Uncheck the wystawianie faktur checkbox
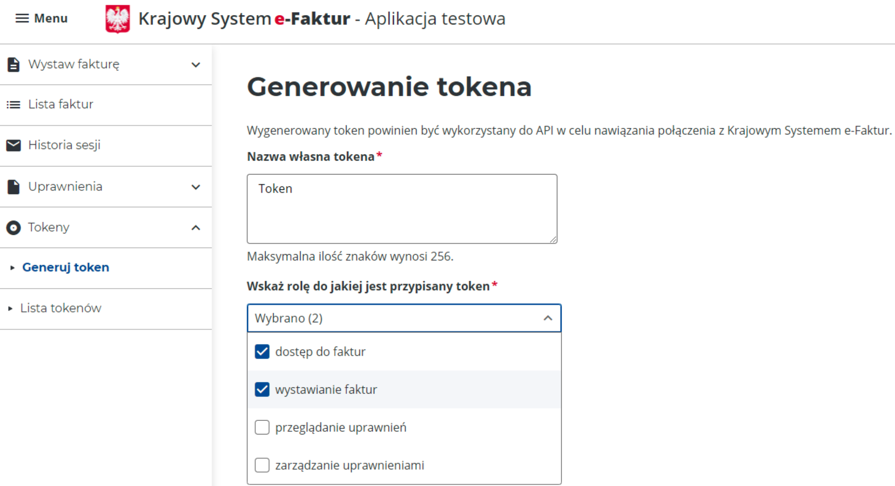Image resolution: width=895 pixels, height=486 pixels. tap(262, 389)
